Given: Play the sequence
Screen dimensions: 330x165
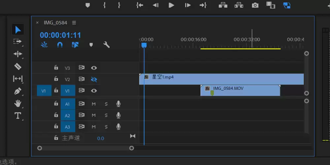Looking at the screenshot, I should (x=171, y=5).
